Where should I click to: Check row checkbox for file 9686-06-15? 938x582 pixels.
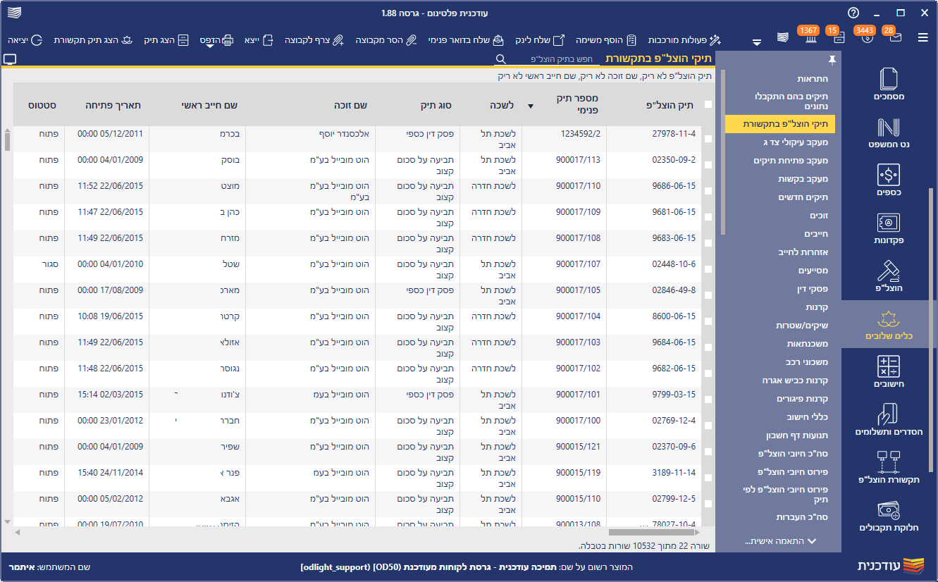coord(708,191)
